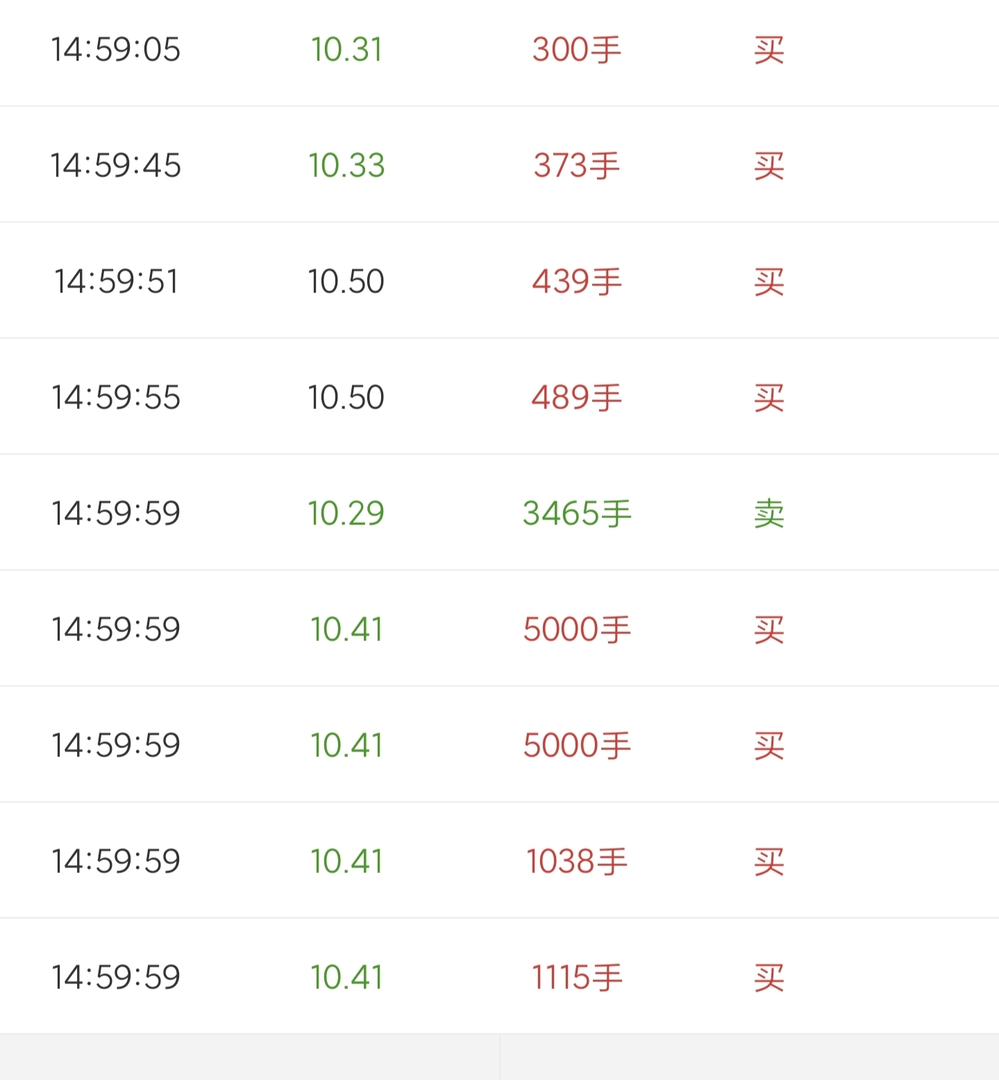Select the 14:59:45 timestamp
This screenshot has height=1080, width=999.
[115, 166]
